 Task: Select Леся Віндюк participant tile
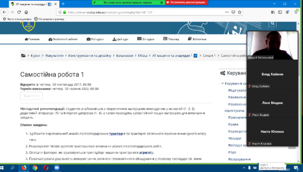click(273, 103)
